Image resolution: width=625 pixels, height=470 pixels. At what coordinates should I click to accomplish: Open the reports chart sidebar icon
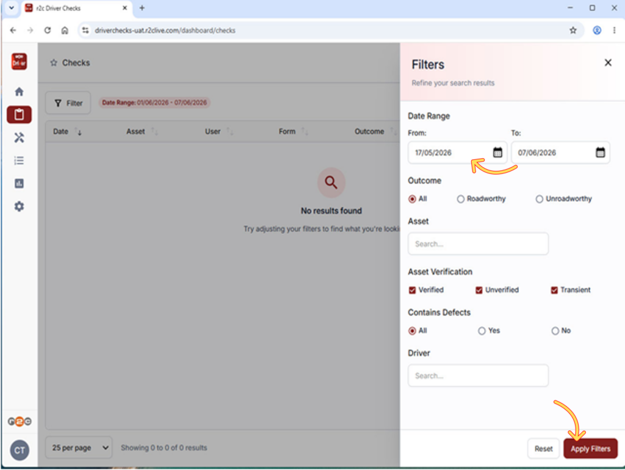tap(19, 183)
